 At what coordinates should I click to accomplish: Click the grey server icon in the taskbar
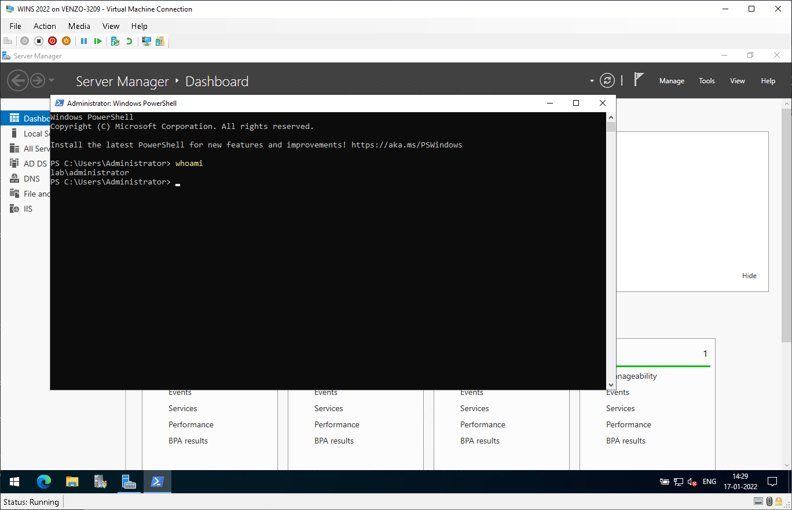coord(100,481)
